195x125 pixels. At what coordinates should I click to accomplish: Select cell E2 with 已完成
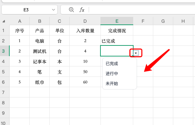[x=117, y=41]
